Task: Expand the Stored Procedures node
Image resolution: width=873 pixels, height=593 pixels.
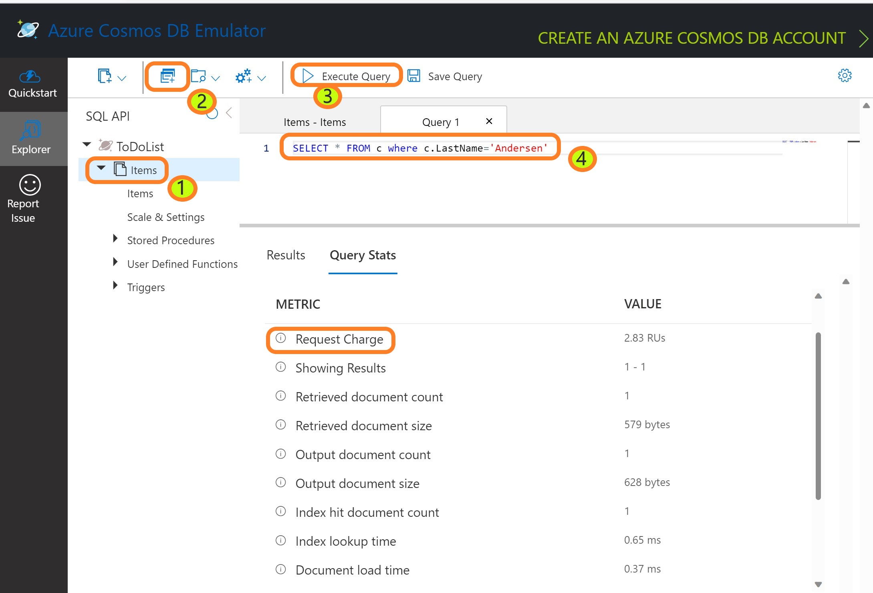Action: 115,239
